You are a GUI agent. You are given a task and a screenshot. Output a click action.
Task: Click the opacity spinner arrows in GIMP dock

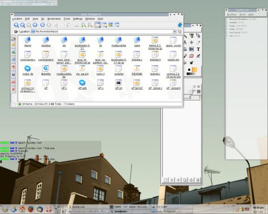point(190,91)
